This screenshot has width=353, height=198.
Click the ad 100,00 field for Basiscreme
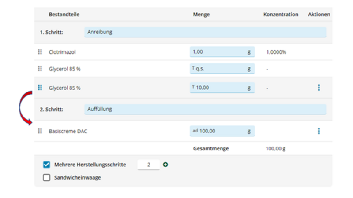pos(218,131)
